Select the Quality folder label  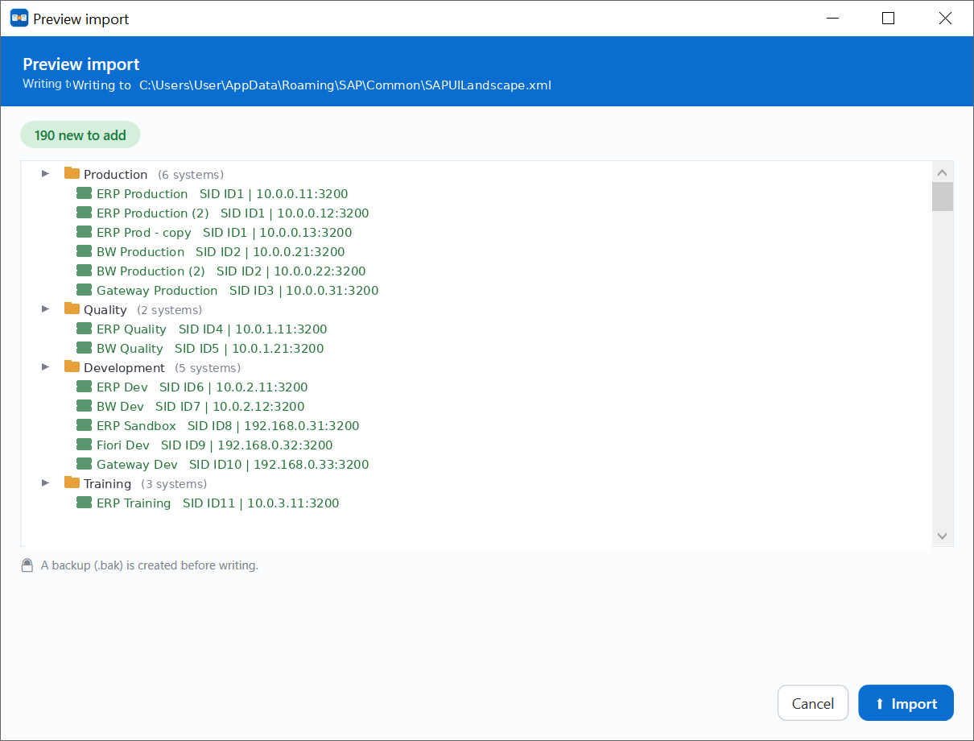(x=105, y=310)
